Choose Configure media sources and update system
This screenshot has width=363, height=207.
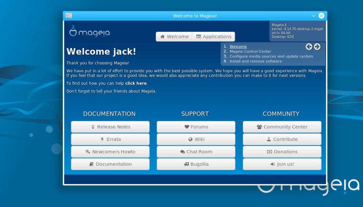[x=271, y=56]
